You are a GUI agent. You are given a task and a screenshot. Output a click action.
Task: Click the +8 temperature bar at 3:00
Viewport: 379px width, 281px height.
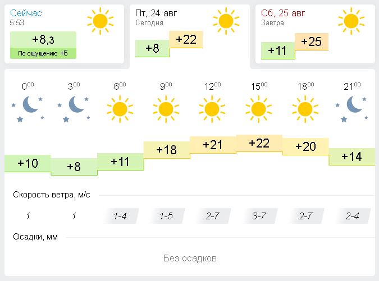74,167
